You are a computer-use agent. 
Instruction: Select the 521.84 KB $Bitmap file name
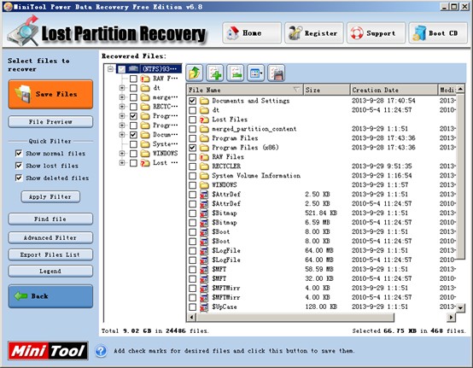(225, 213)
